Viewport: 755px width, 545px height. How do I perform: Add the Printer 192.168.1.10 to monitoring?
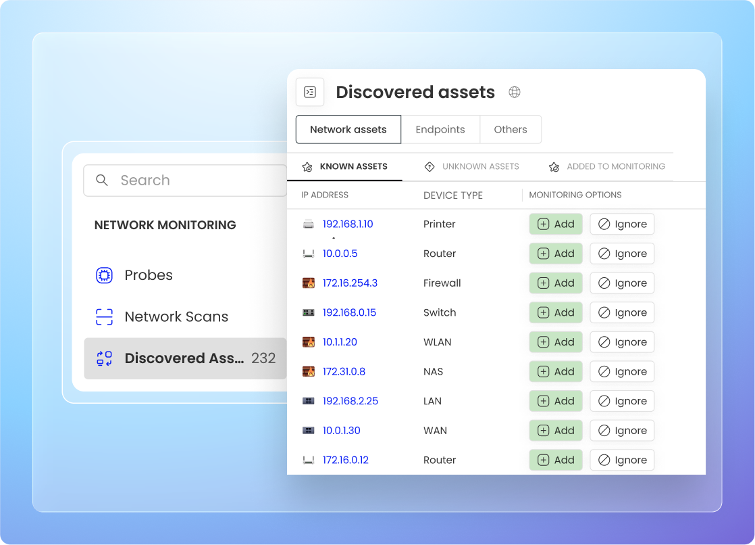[x=555, y=224]
